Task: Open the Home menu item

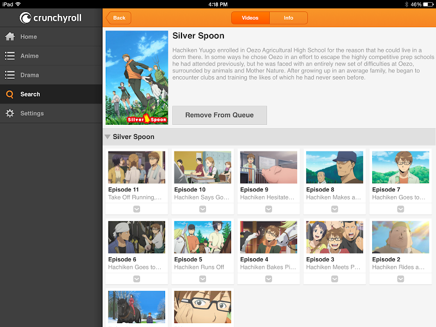Action: point(51,37)
